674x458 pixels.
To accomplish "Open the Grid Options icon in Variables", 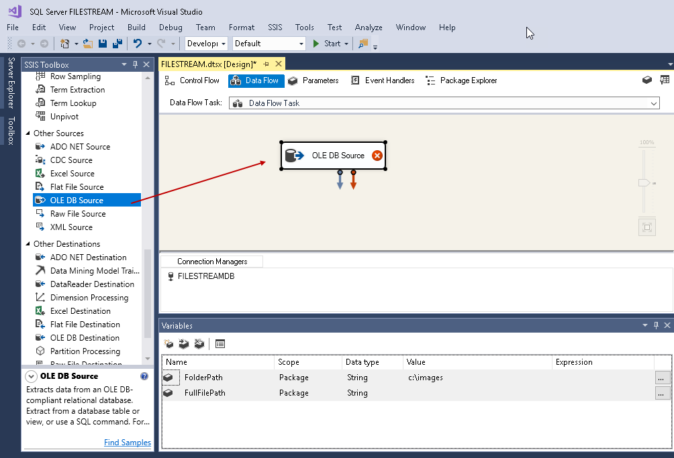I will pyautogui.click(x=220, y=344).
